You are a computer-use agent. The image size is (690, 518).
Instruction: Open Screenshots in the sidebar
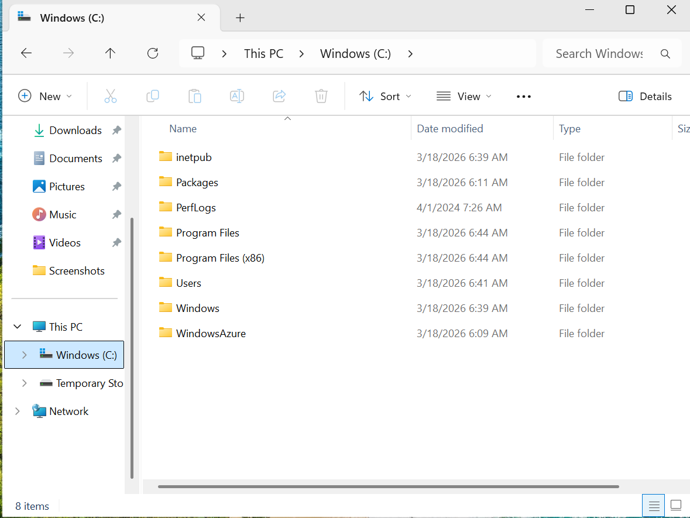77,270
